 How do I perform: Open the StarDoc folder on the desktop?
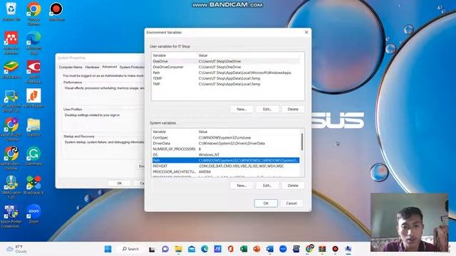point(33,127)
